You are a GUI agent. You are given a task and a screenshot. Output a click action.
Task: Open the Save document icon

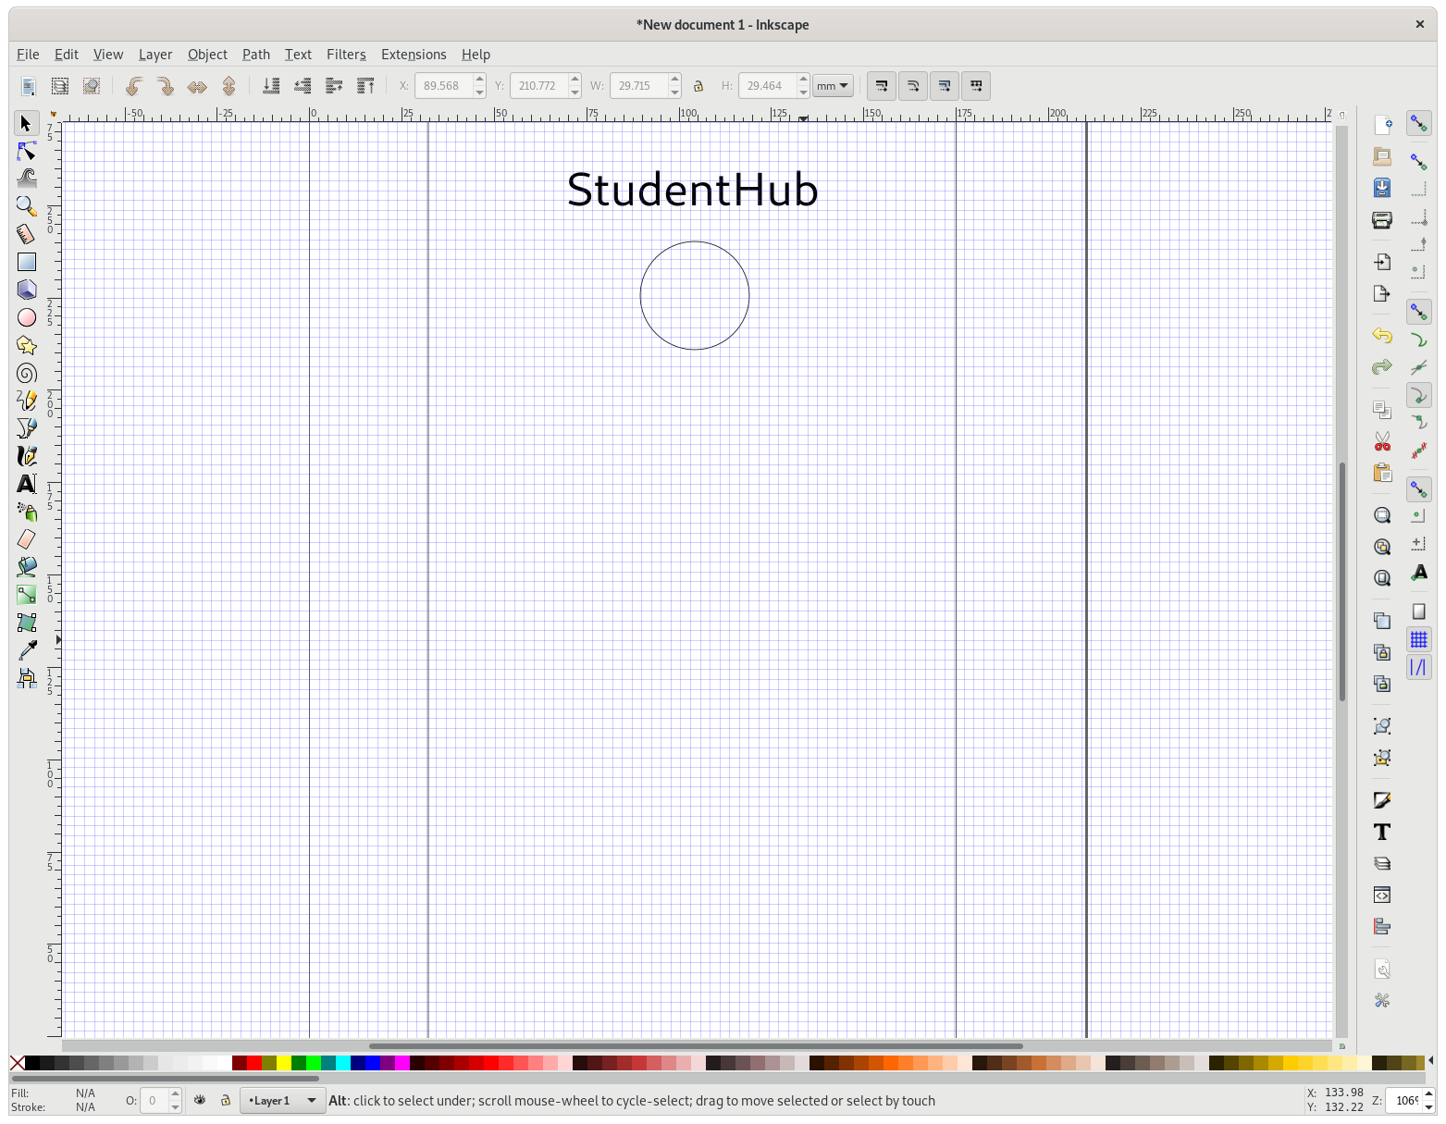point(1382,188)
